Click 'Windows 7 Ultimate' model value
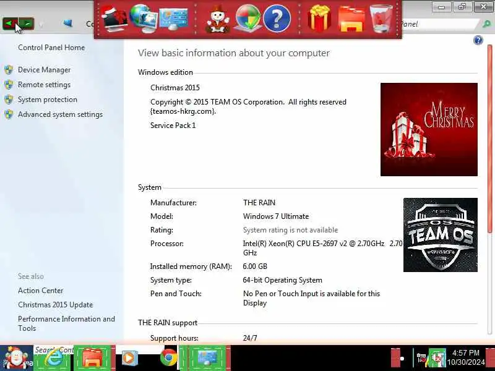The image size is (495, 371). (276, 216)
